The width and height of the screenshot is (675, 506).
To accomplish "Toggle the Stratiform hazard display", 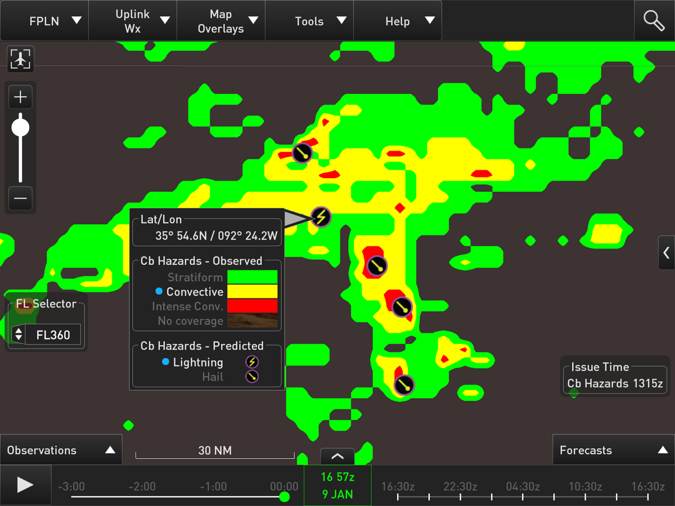I will [195, 277].
